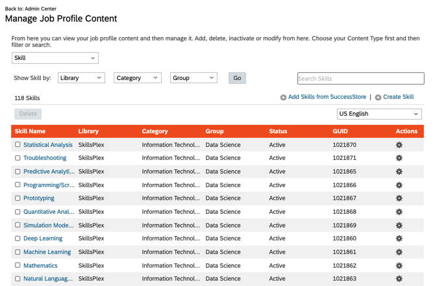
Task: Open the Troubleshooting skill link
Action: coord(45,158)
